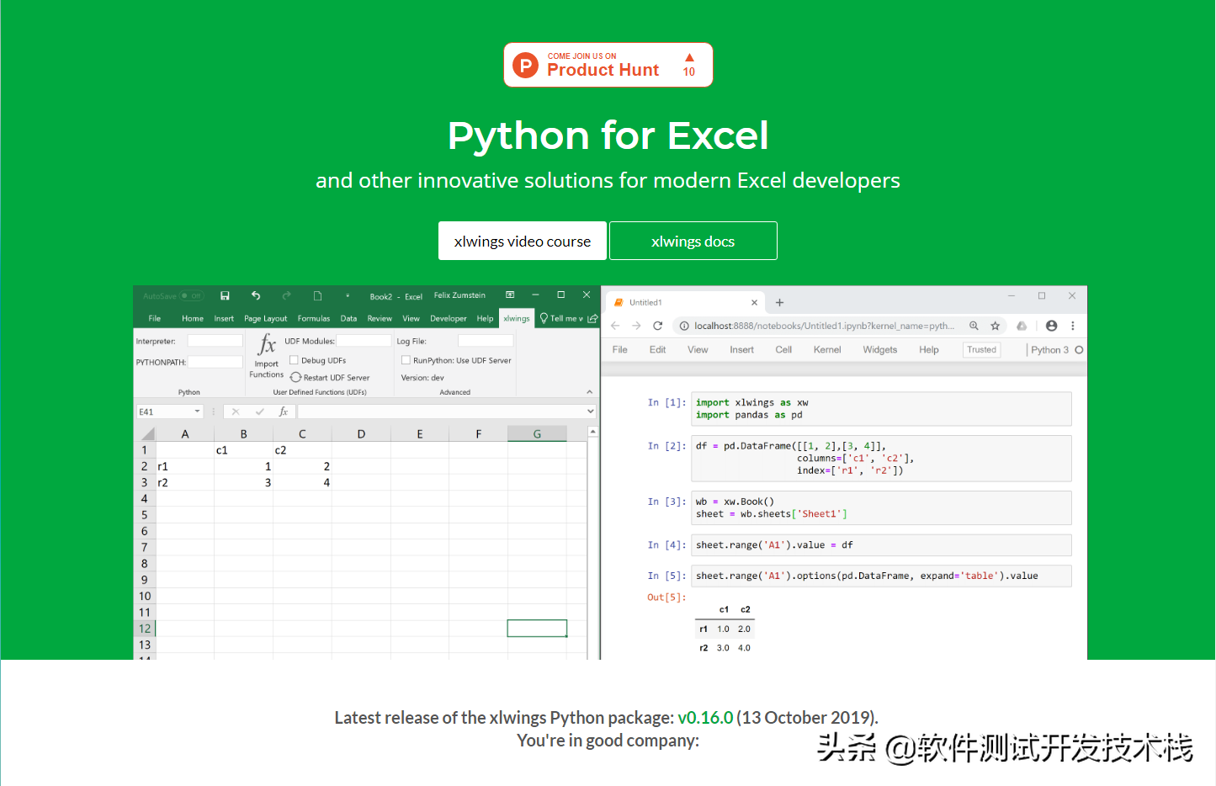Click the xlwings docs button
Screen dimensions: 1216x786
coord(693,241)
